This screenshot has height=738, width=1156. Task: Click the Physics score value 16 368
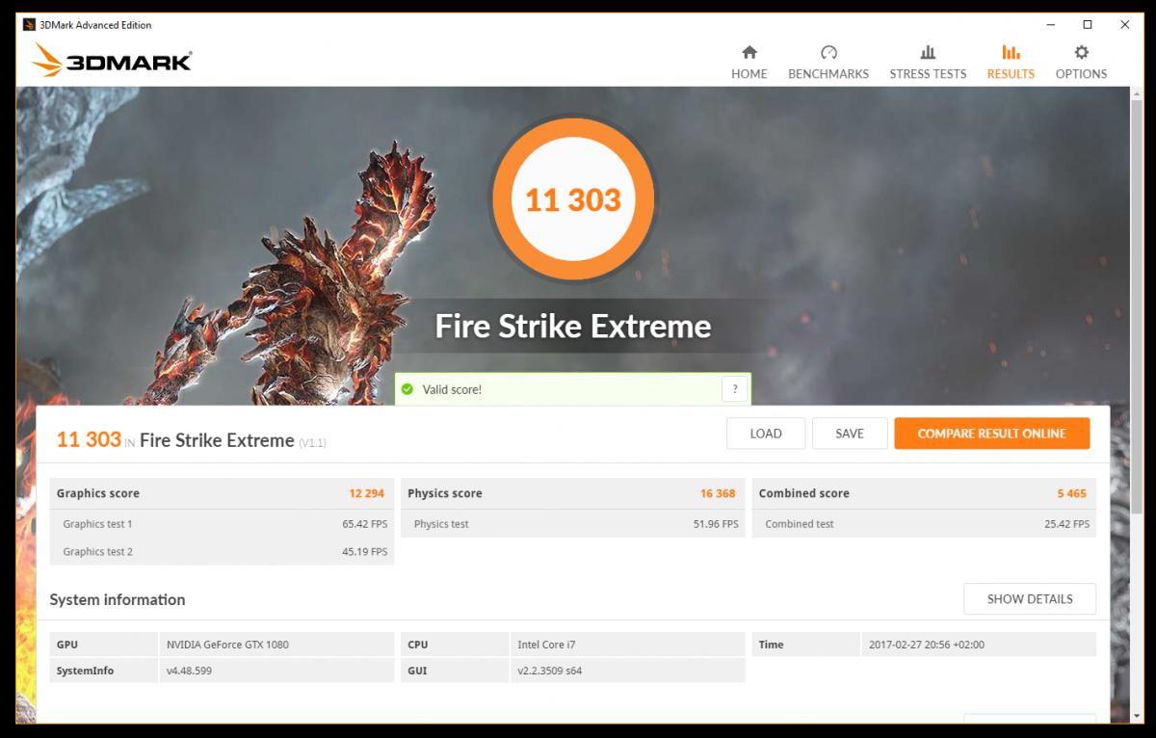pos(718,493)
